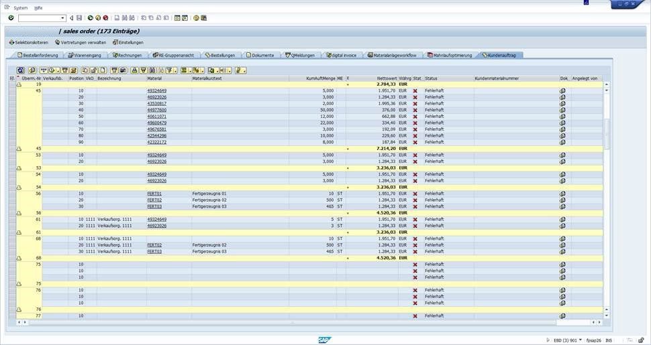Switch to RE-Gruppenansicht tab
This screenshot has width=651, height=345.
[173, 55]
